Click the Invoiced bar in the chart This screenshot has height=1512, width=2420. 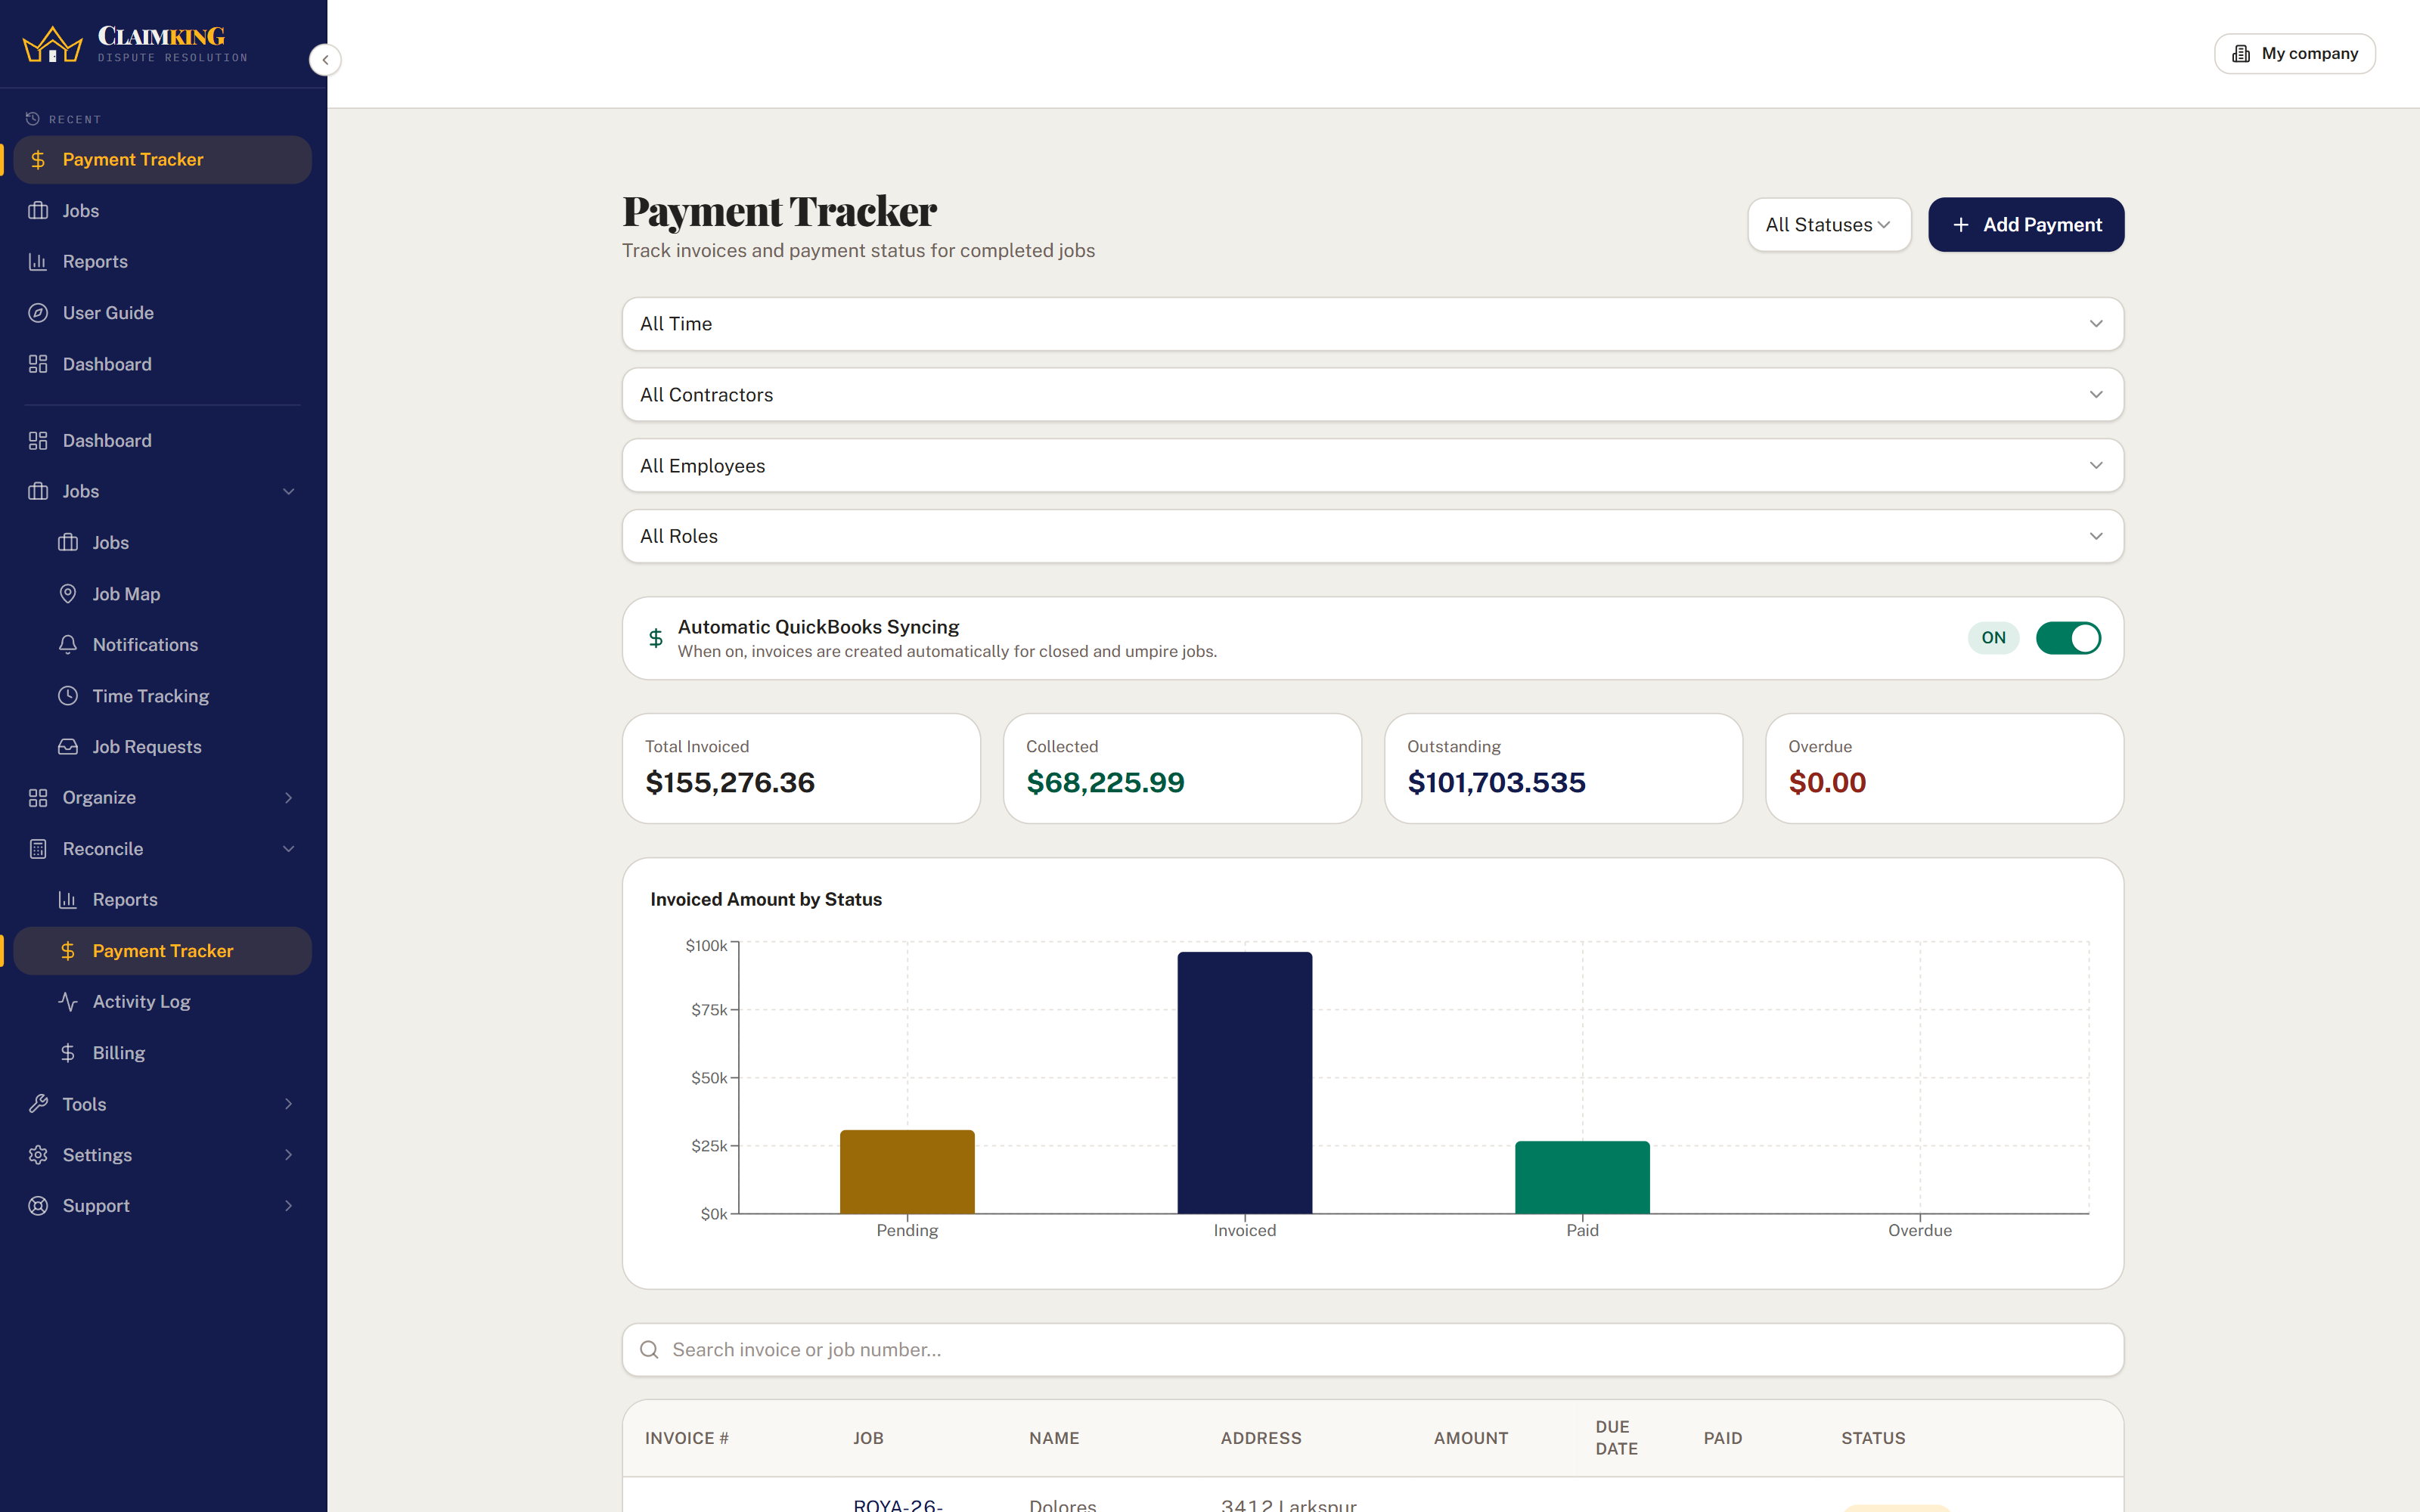1245,1083
